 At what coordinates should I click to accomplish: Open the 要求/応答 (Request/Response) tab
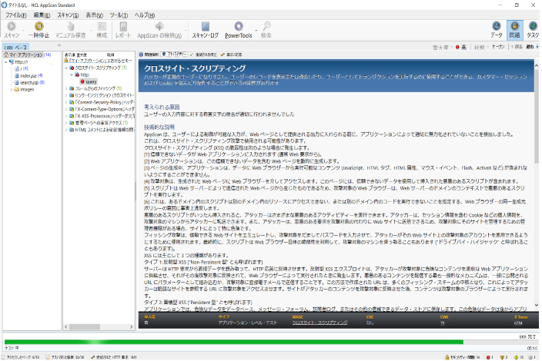231,55
